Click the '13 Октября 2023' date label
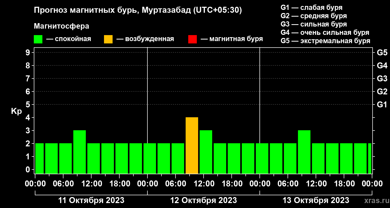 click(316, 200)
